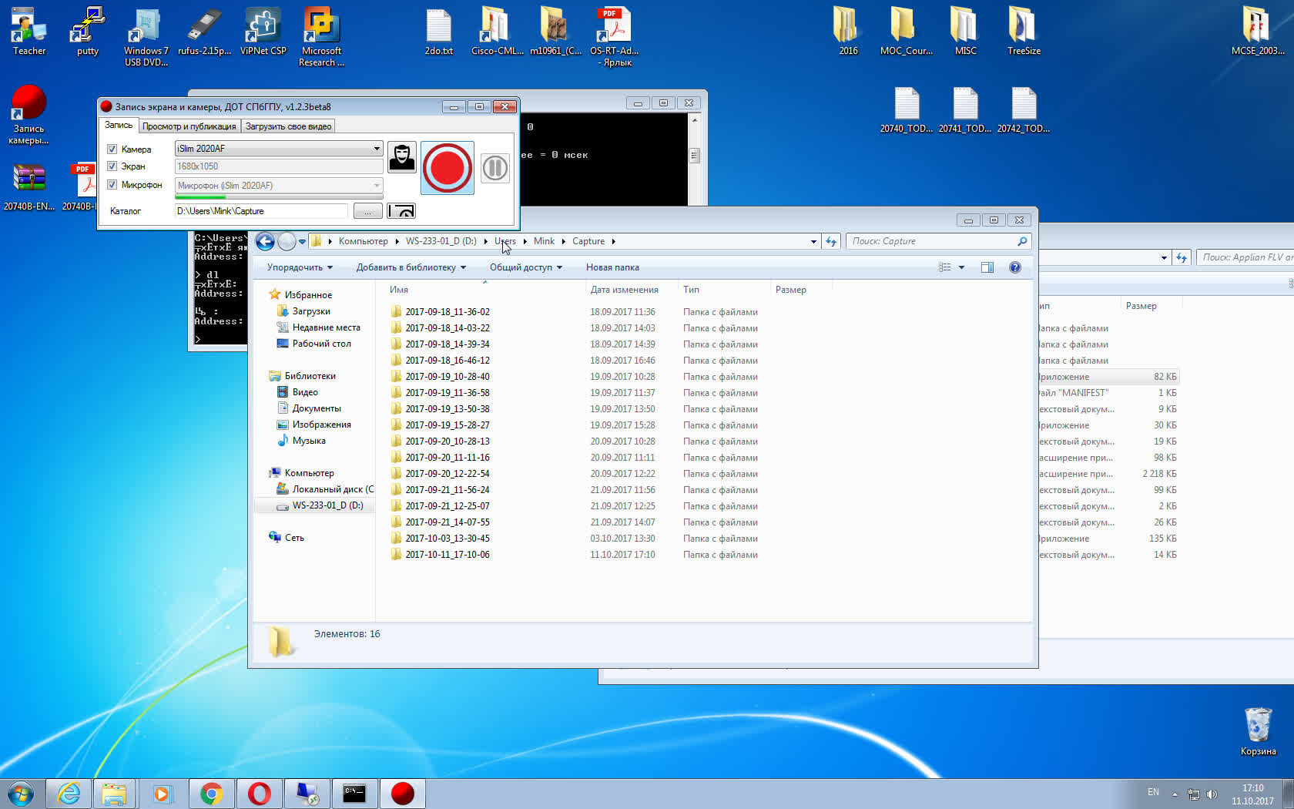Image resolution: width=1294 pixels, height=809 pixels.
Task: Open the Teacher desktop shortcut
Action: point(29,32)
